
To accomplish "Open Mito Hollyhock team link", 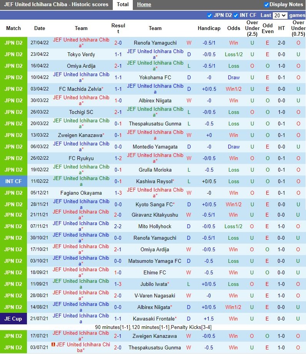I will pyautogui.click(x=155, y=226).
